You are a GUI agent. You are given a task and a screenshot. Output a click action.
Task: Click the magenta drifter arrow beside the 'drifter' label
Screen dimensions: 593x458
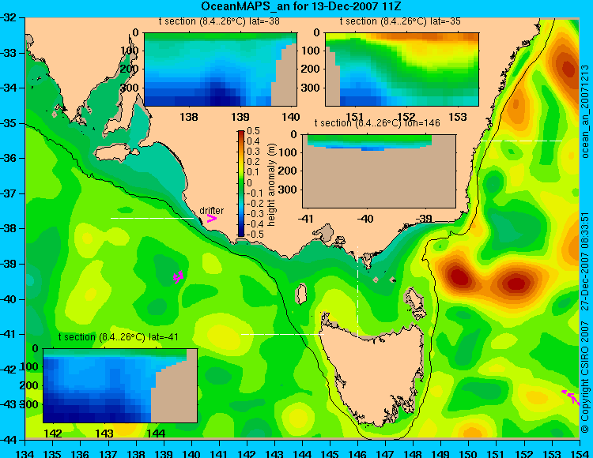coord(211,218)
